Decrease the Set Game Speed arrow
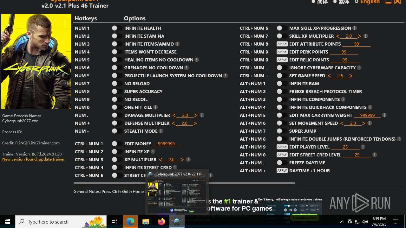Viewport: 406px width, 228px height. tap(329, 76)
